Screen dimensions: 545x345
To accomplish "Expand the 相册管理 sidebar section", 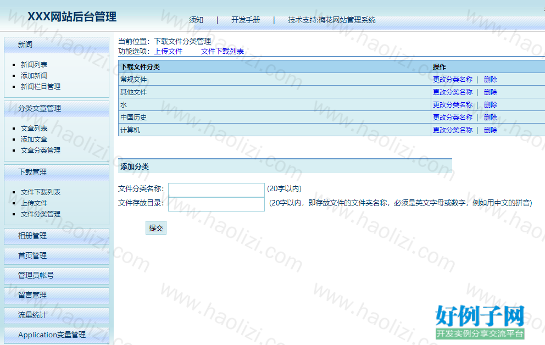I will 57,236.
